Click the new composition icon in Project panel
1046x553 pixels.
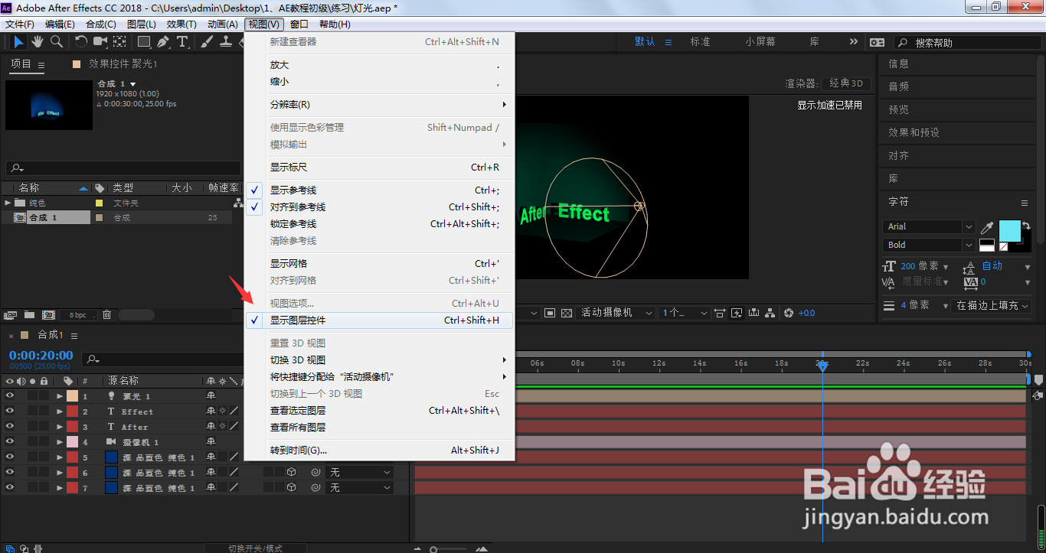48,314
